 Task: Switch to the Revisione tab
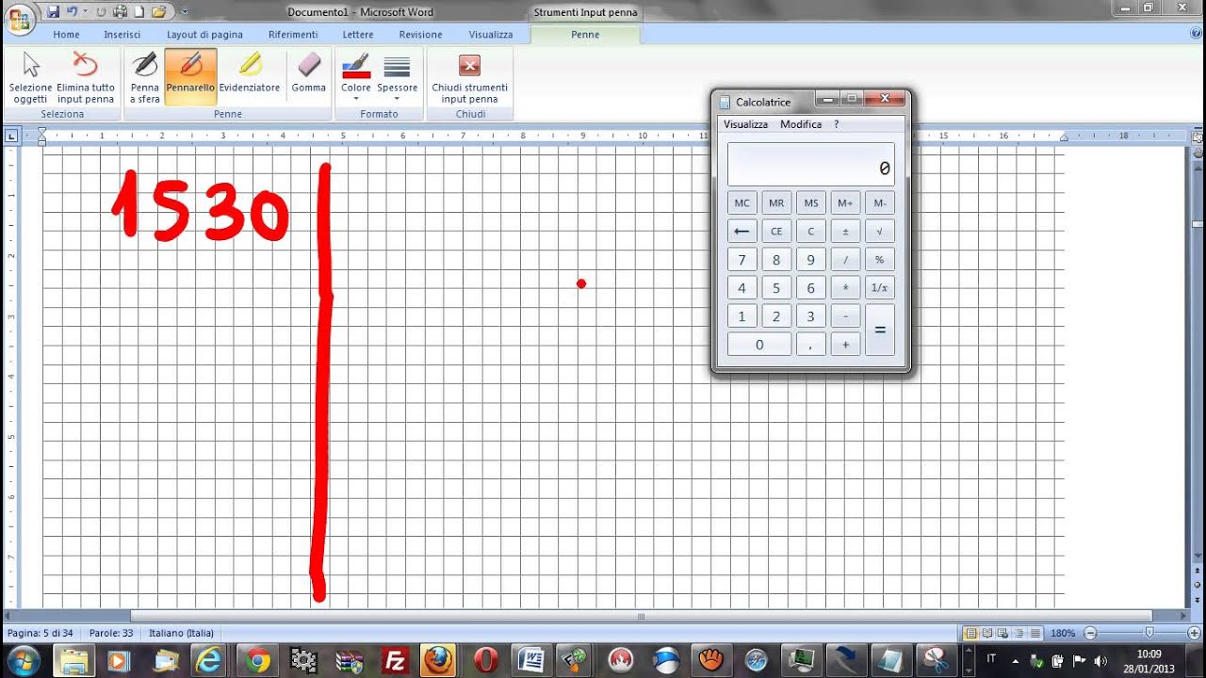click(420, 35)
